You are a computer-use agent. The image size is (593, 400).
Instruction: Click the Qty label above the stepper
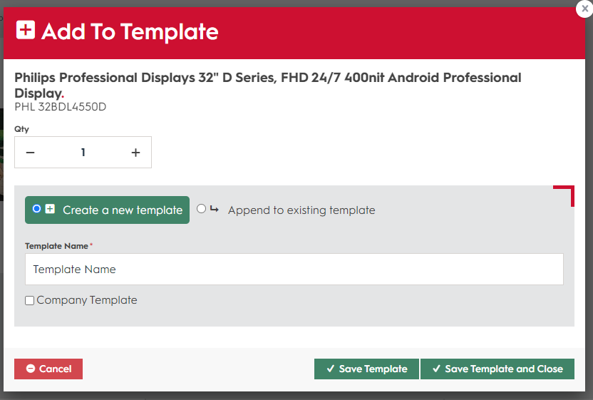point(21,129)
